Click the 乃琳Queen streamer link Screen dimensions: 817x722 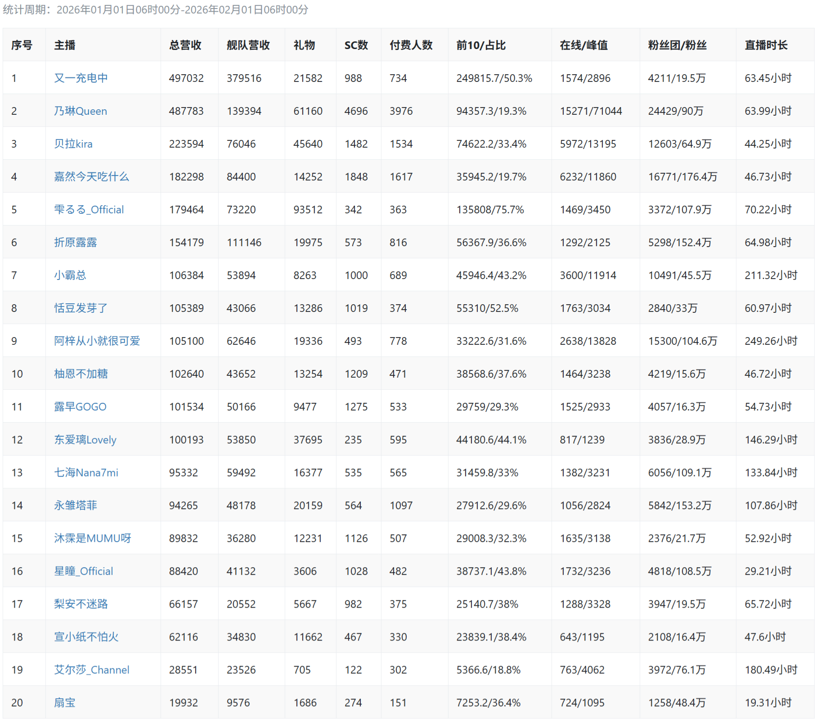(81, 111)
